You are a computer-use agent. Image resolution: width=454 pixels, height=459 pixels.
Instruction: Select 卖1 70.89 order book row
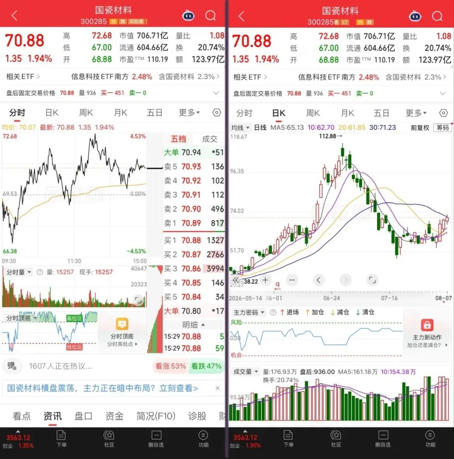(x=194, y=223)
